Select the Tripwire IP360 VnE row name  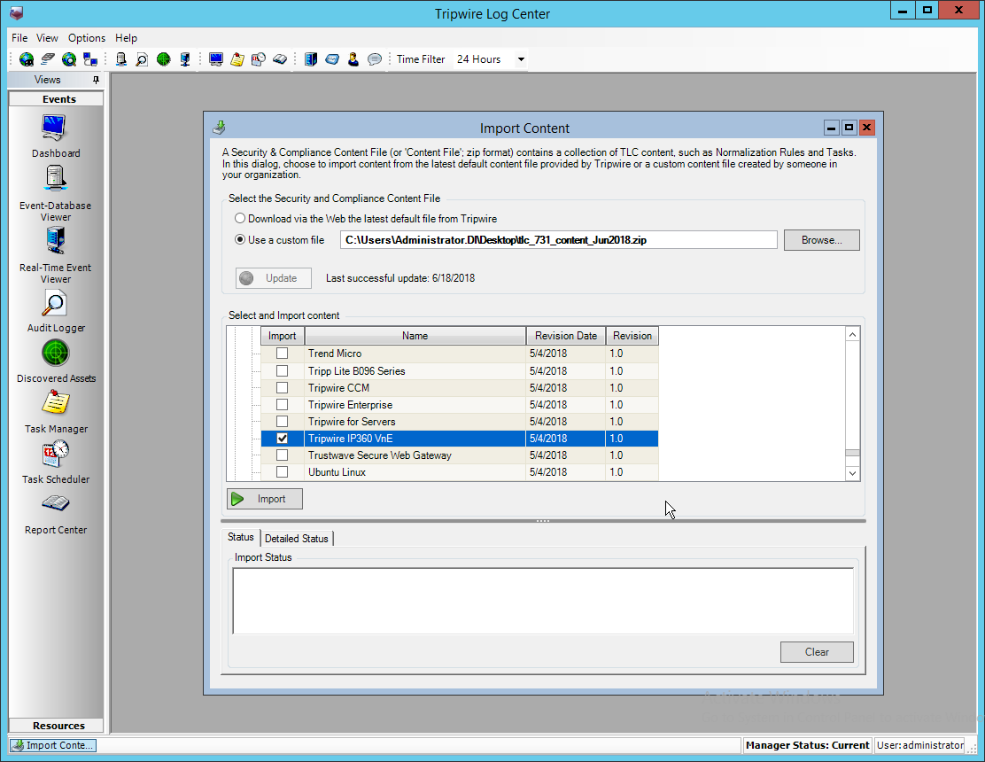[351, 439]
